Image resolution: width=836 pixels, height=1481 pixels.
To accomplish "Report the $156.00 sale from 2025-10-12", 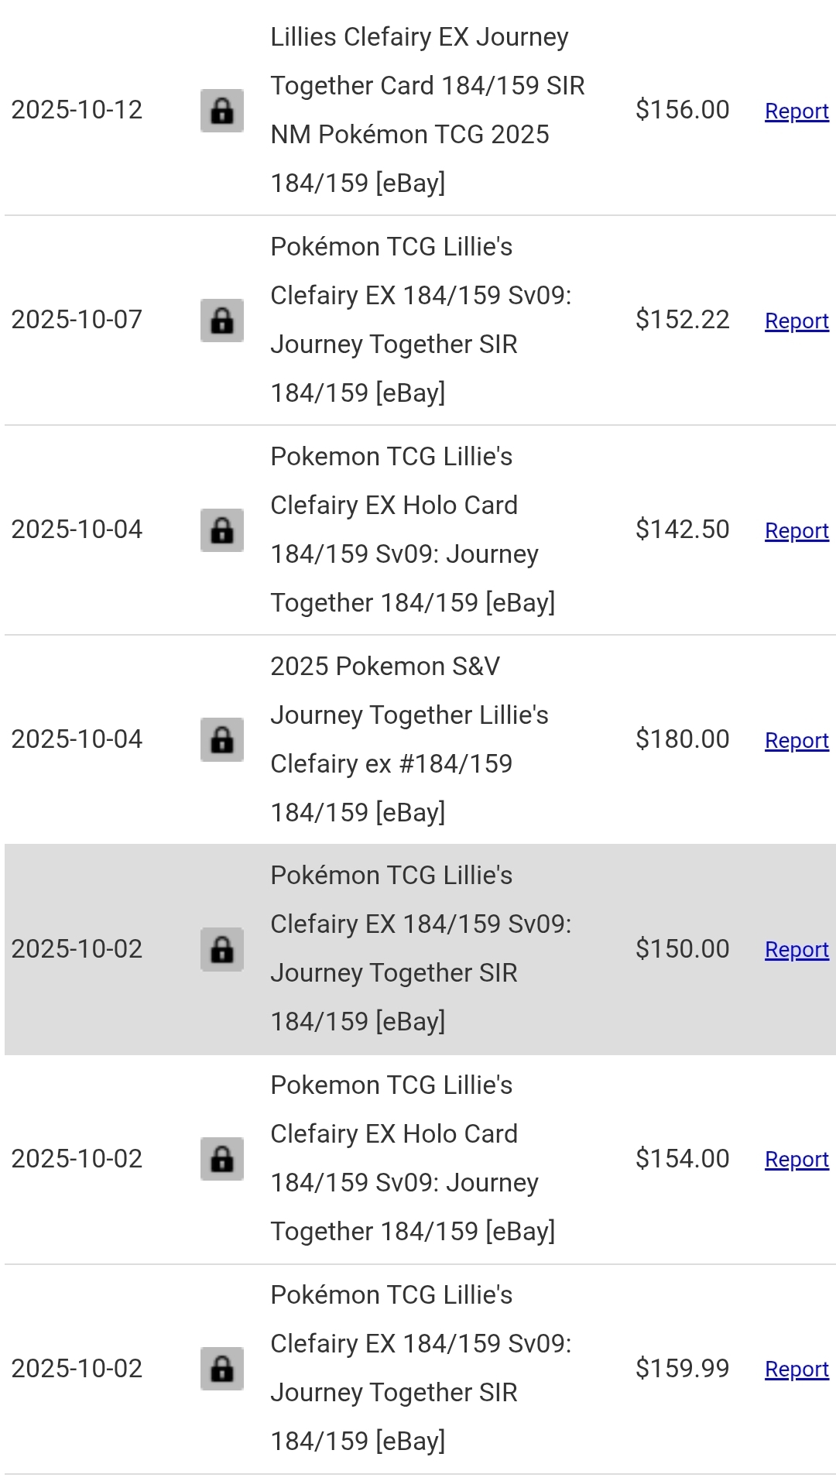I will pyautogui.click(x=797, y=111).
